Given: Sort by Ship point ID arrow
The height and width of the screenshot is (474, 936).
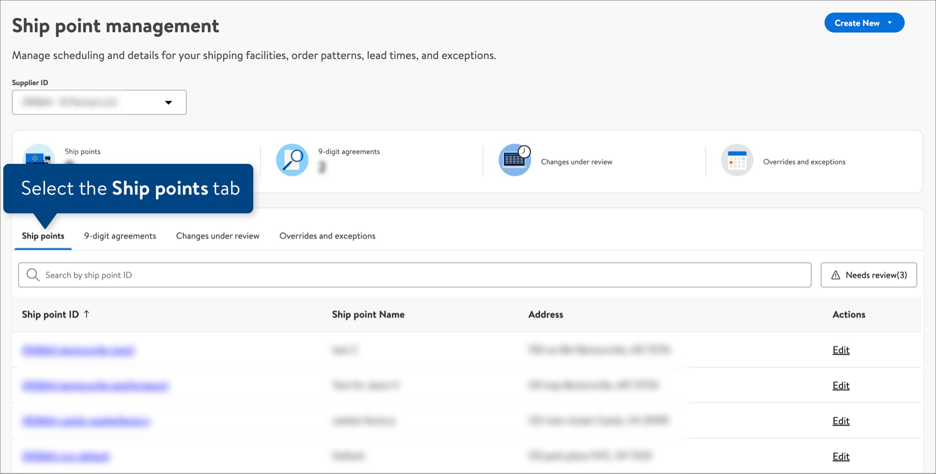Looking at the screenshot, I should (x=86, y=314).
